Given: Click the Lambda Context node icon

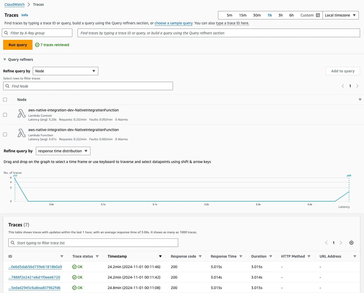Looking at the screenshot, I should tap(21, 113).
